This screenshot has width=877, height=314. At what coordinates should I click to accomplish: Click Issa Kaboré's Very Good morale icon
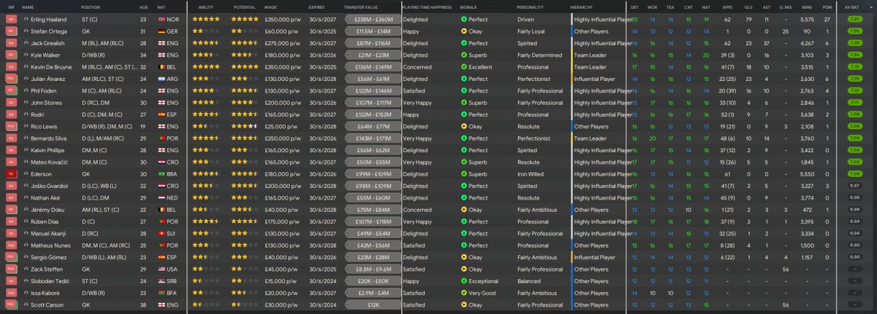pyautogui.click(x=464, y=293)
